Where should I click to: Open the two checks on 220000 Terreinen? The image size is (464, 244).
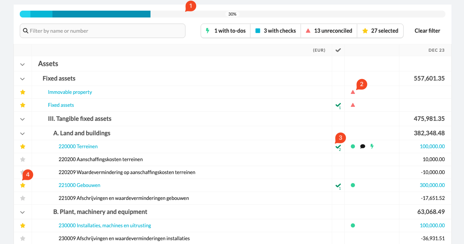[x=338, y=147]
